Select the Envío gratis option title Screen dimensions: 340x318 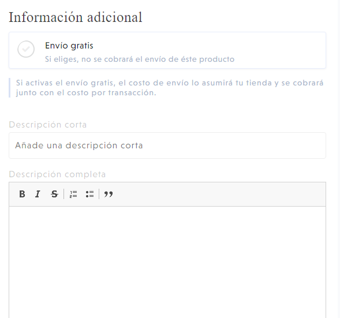click(x=69, y=46)
